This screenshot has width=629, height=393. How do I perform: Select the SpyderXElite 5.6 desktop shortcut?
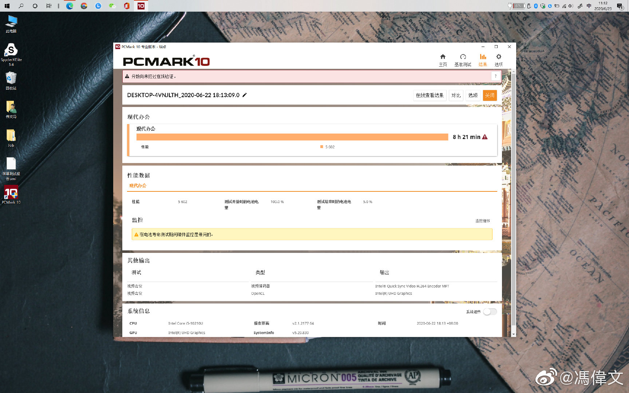click(11, 55)
